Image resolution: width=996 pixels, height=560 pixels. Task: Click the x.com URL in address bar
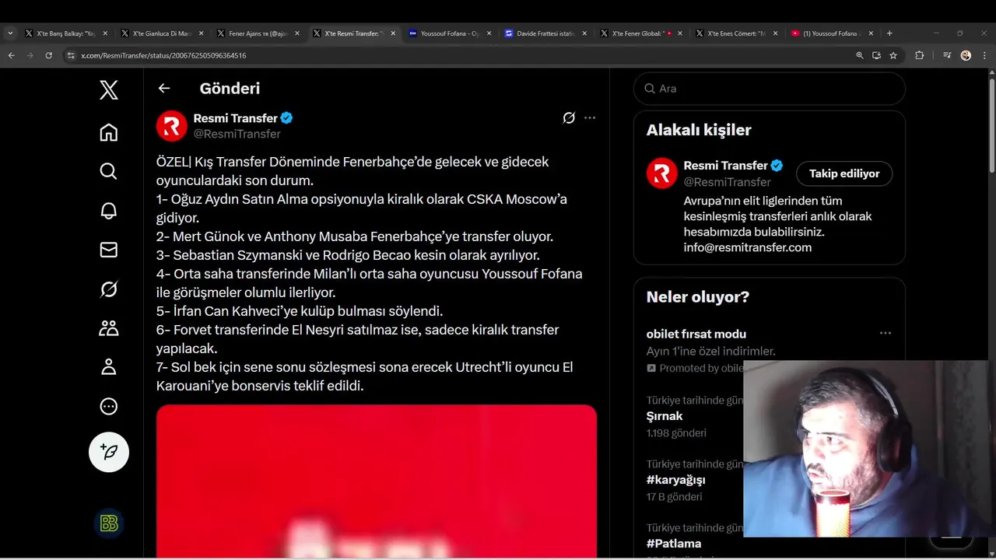click(x=163, y=55)
